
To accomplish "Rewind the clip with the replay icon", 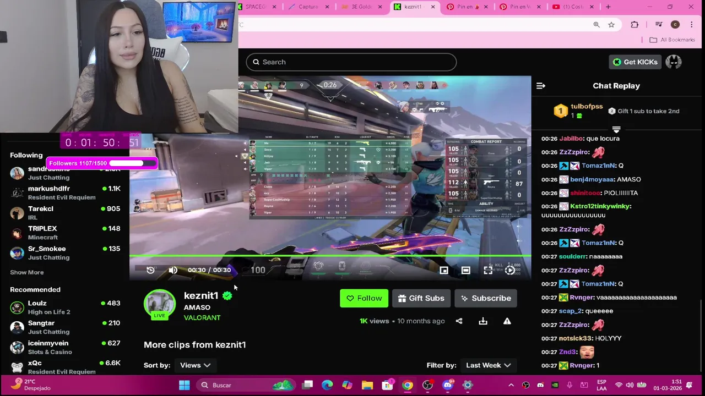I will pos(150,270).
